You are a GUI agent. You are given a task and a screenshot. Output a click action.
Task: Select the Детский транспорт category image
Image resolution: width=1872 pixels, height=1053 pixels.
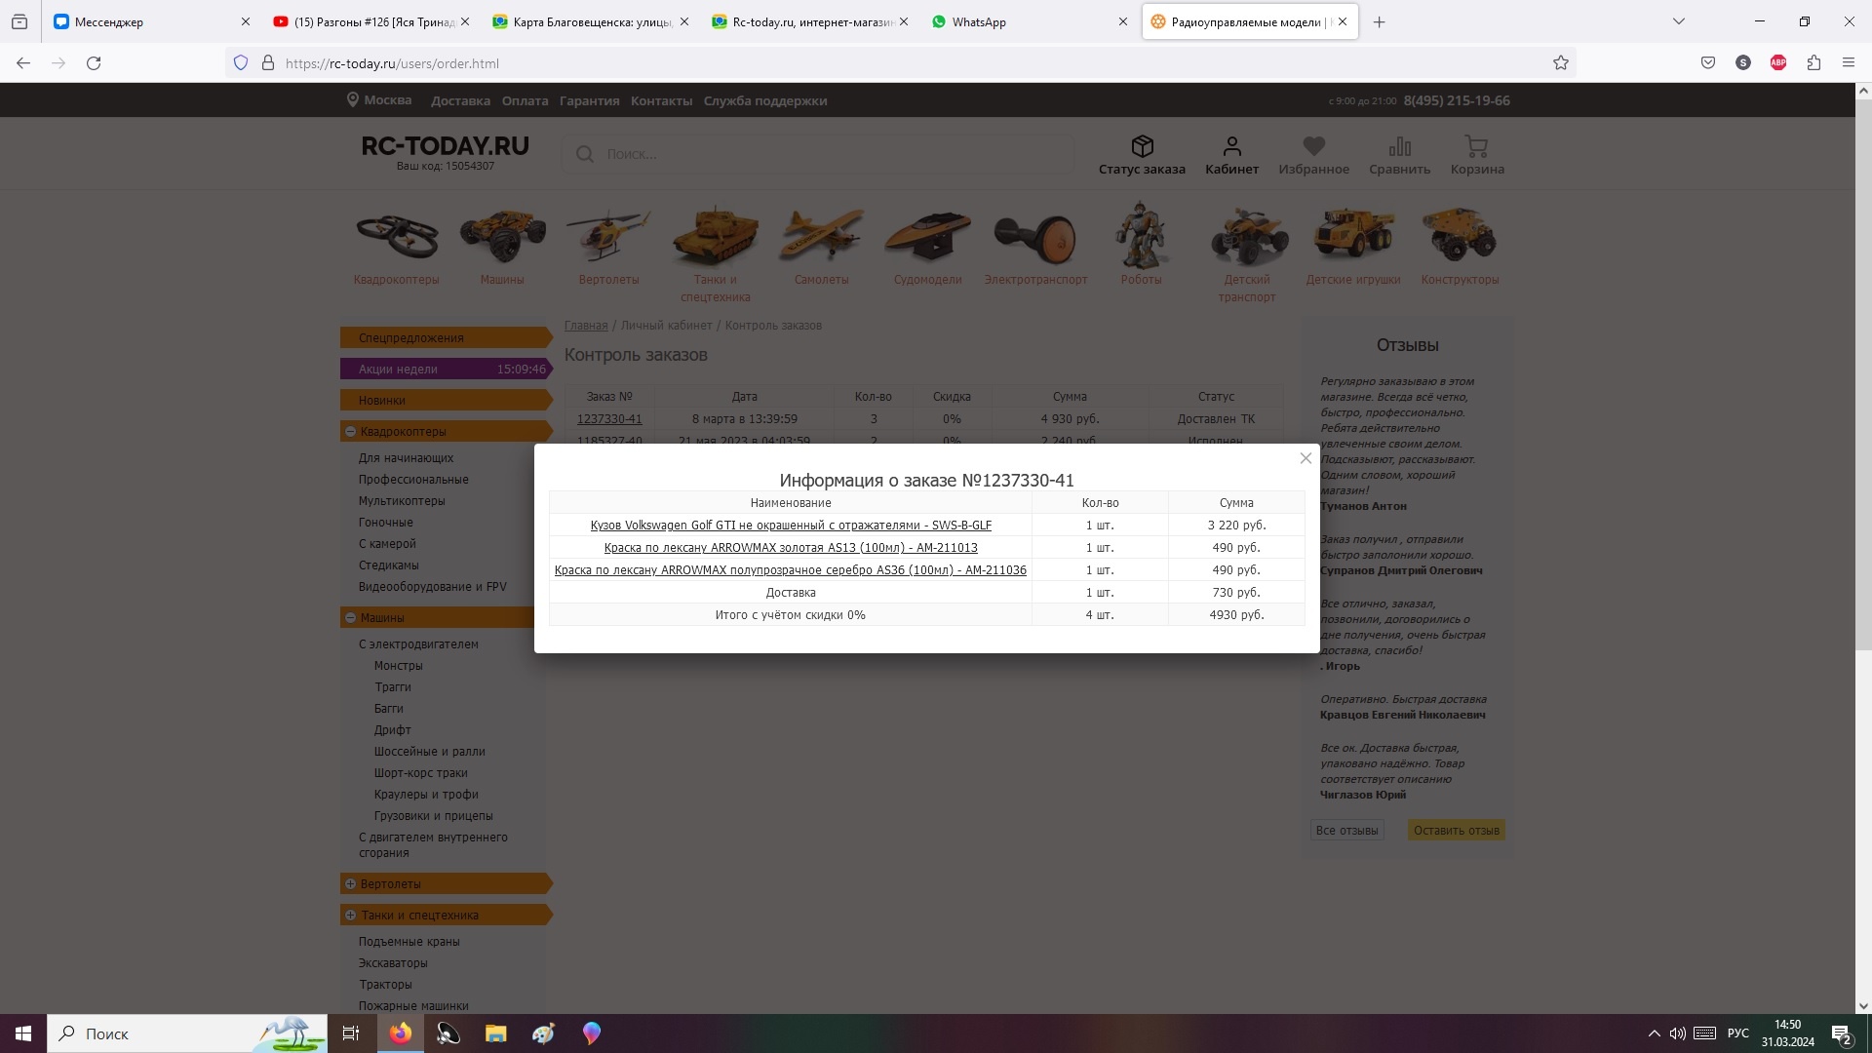1248,237
